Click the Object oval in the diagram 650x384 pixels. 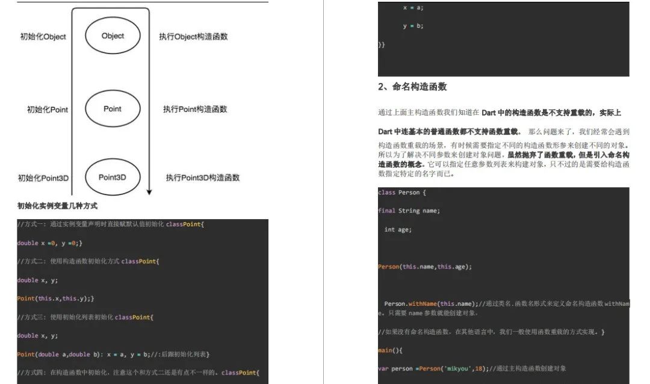coord(113,36)
